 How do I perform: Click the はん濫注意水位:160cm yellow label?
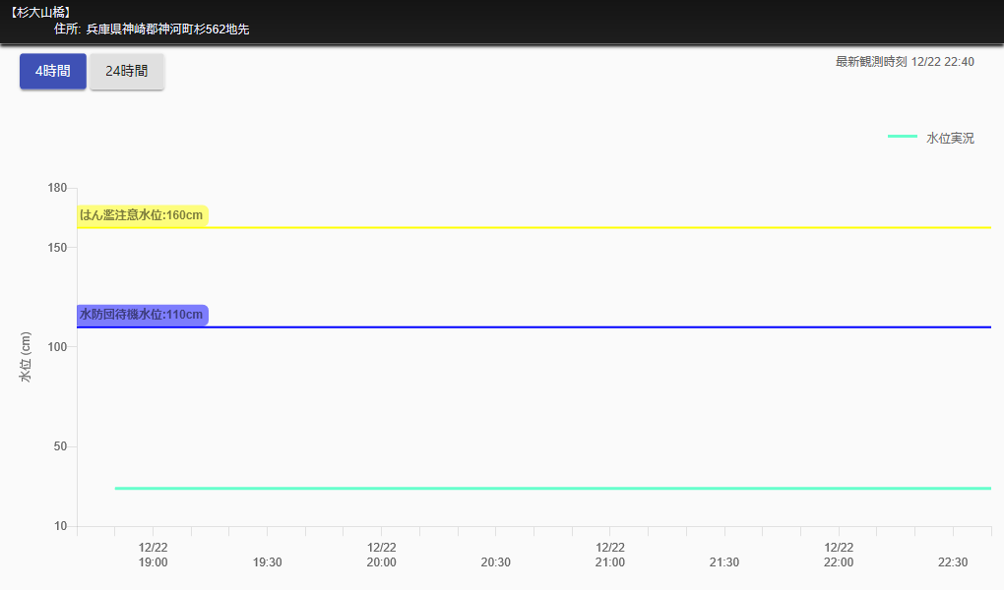coord(142,215)
